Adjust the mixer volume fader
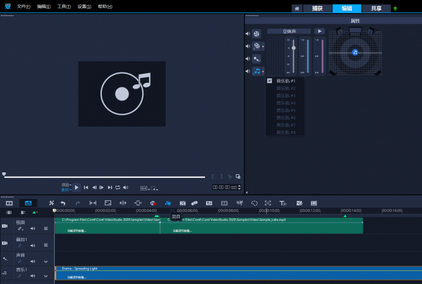Viewport: 422px width, 284px height. pyautogui.click(x=293, y=48)
